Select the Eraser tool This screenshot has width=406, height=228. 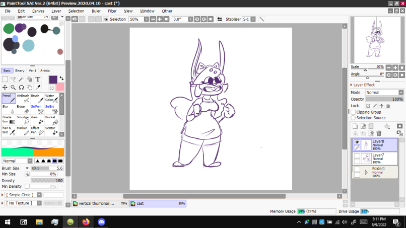click(x=21, y=109)
